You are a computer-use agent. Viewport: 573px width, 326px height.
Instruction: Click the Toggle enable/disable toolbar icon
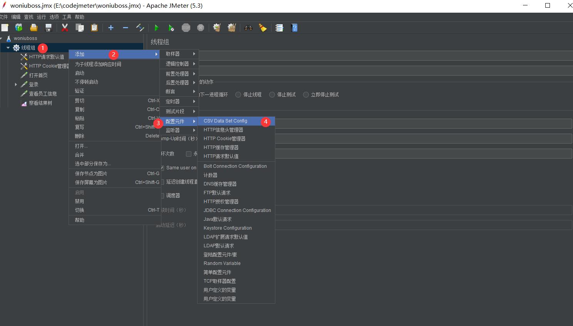click(x=140, y=28)
